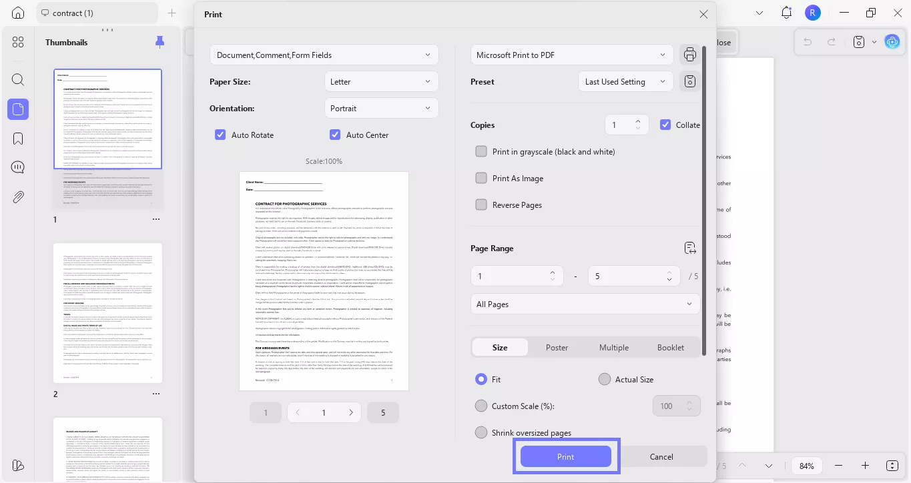Select the highlighted thumbnails page icon in the sidebar
Viewport: 911px width, 483px height.
click(x=18, y=109)
